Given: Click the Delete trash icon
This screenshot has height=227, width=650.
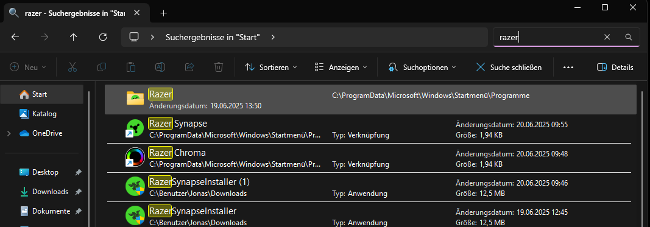Looking at the screenshot, I should coord(219,67).
